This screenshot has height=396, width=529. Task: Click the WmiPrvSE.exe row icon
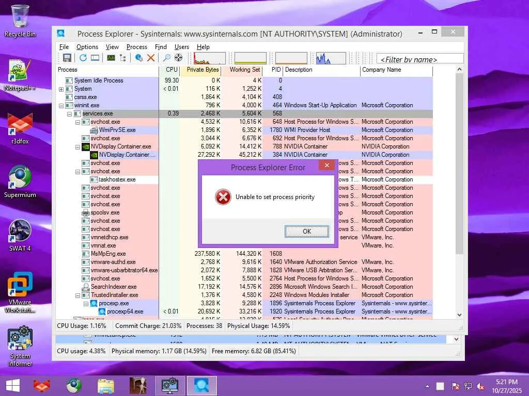point(94,130)
